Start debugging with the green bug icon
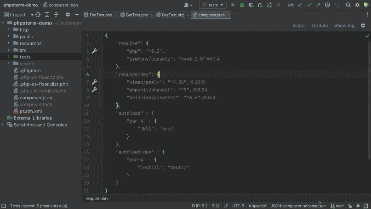 point(242,5)
